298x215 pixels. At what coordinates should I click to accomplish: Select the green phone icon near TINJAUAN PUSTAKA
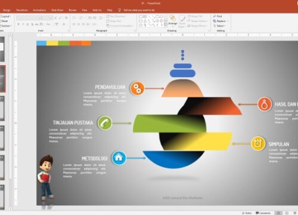point(105,123)
